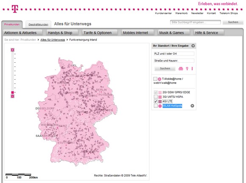Click the print map icon
This screenshot has height=183, width=246.
pos(181,69)
